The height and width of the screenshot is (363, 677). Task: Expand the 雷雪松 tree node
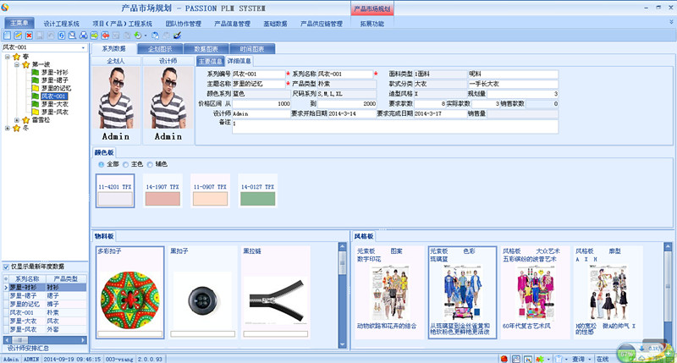pyautogui.click(x=17, y=120)
